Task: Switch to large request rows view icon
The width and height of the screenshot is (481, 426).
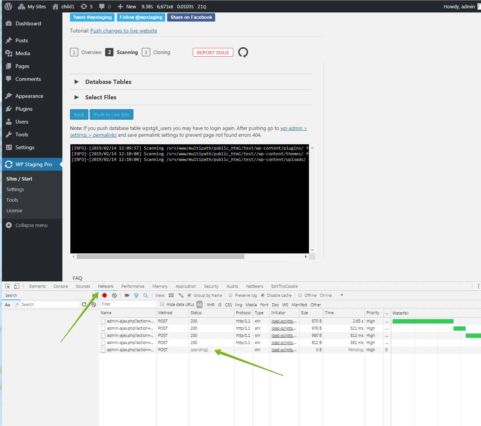Action: tap(171, 295)
